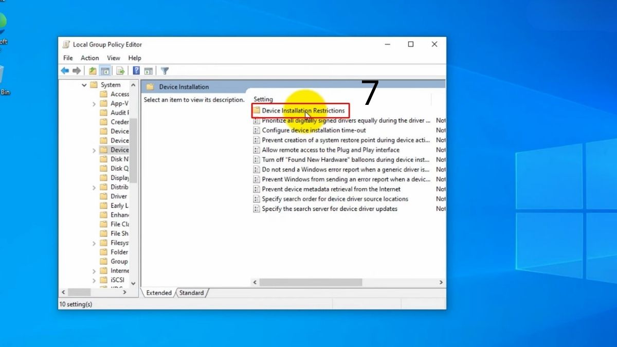The width and height of the screenshot is (617, 347).
Task: Open the Help menu
Action: pyautogui.click(x=135, y=58)
